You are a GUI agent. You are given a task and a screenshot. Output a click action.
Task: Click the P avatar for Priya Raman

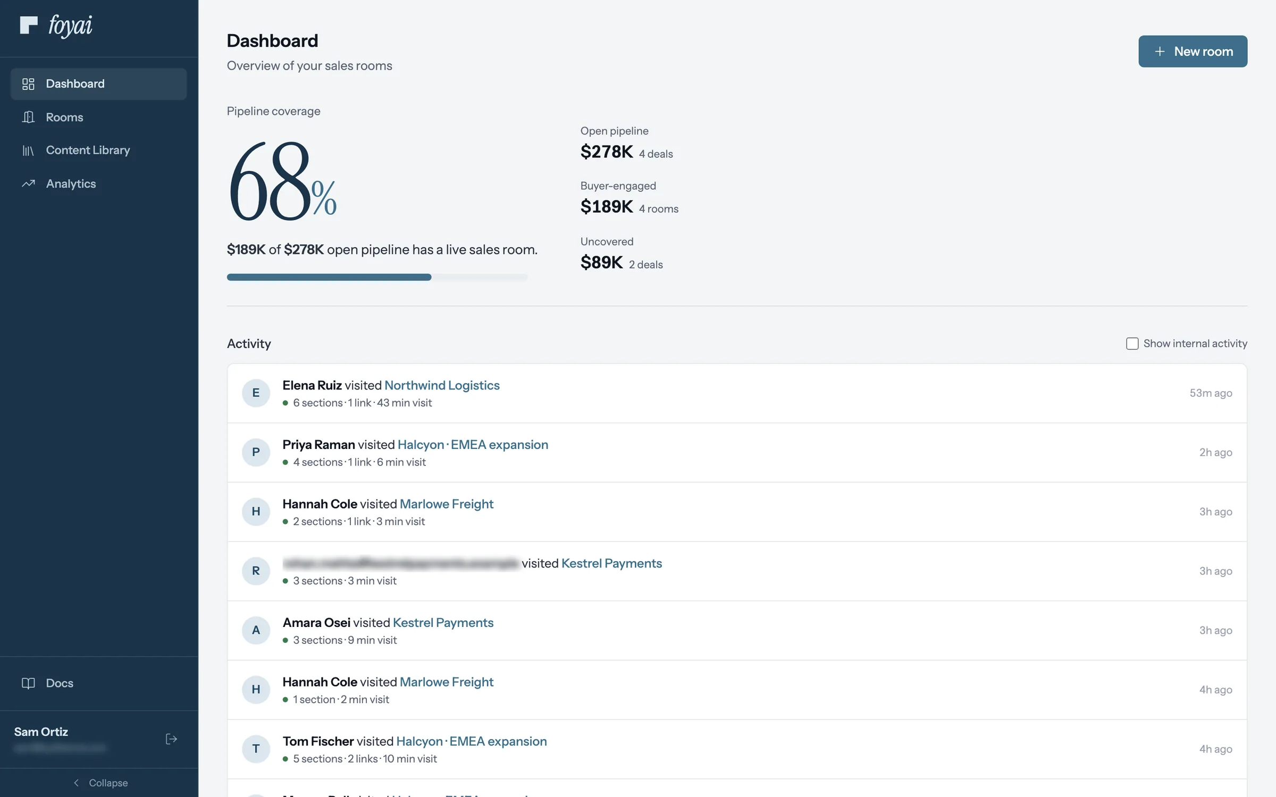[x=256, y=452]
